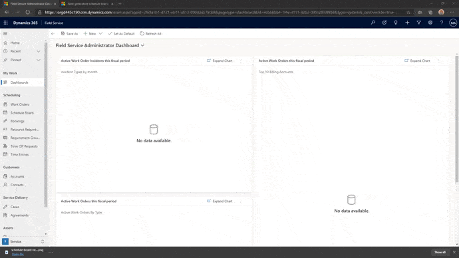
Task: Open Pinned in the sidebar
Action: coord(15,60)
